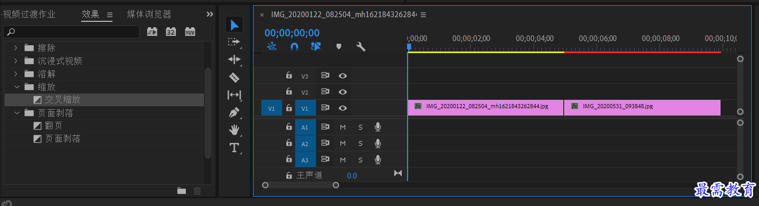Lock track V3 with padlock
This screenshot has width=759, height=206.
289,76
